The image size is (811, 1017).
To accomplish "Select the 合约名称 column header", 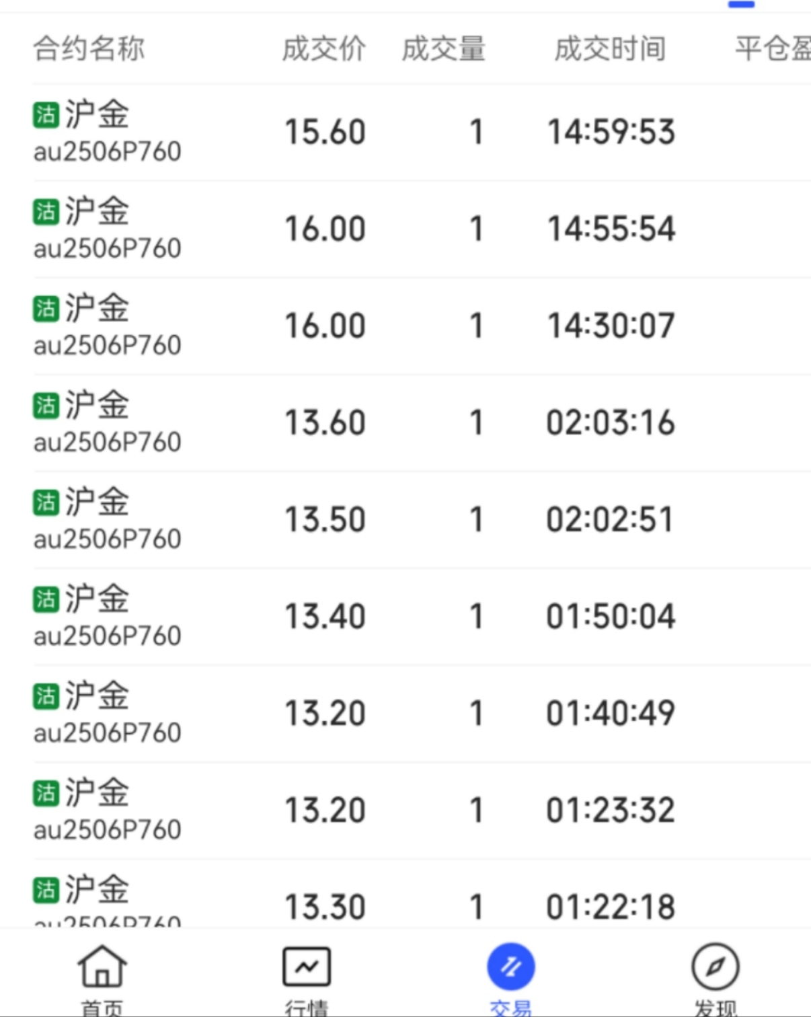I will pyautogui.click(x=89, y=48).
